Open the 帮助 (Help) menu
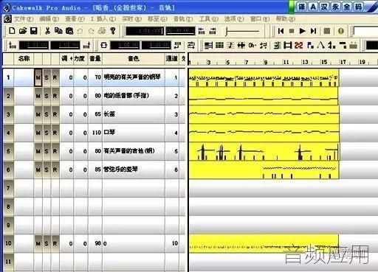 click(285, 18)
